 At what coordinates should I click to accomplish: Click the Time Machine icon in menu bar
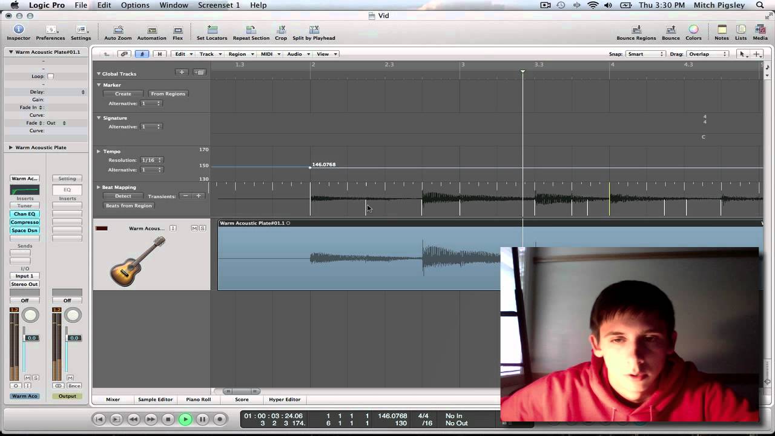tap(561, 5)
